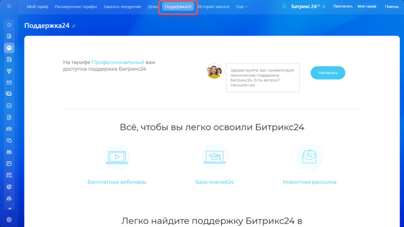Expand the Еще dropdown in top menu
404x227 pixels.
[x=242, y=7]
